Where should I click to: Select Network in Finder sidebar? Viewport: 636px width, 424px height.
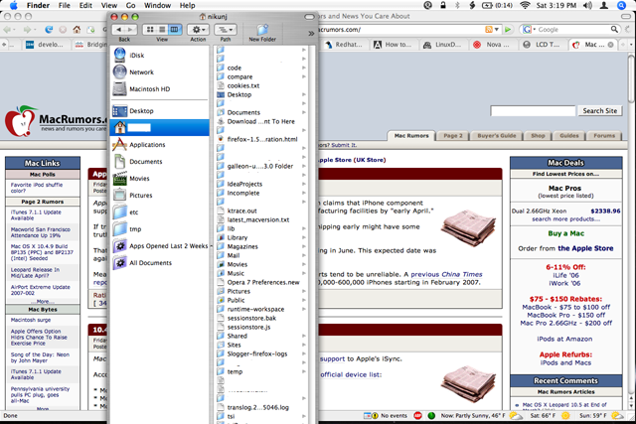click(141, 72)
